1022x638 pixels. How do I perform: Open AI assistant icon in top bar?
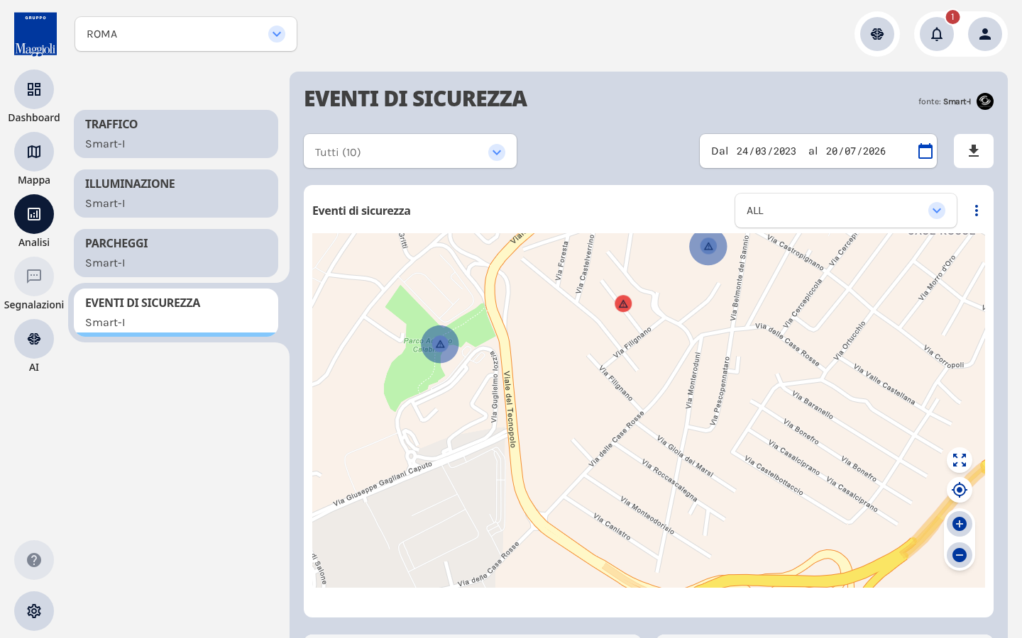point(877,34)
